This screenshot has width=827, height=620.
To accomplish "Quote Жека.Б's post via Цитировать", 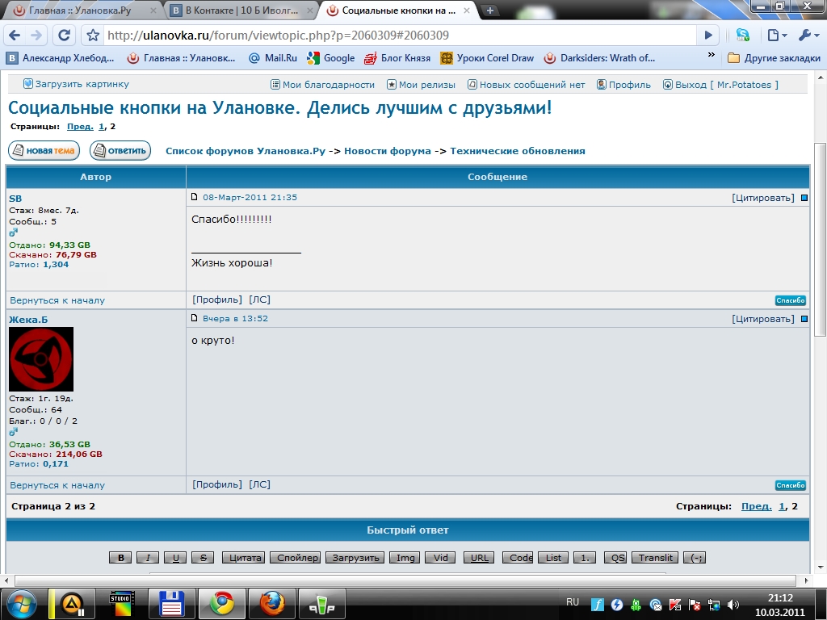I will [762, 319].
